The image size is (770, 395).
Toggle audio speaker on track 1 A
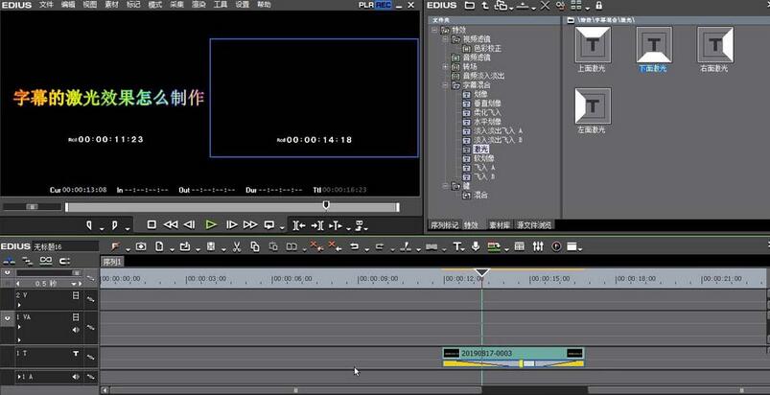point(76,377)
